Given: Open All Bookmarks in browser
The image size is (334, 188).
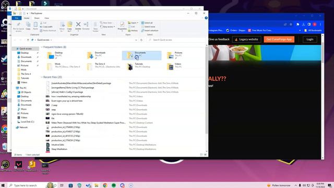Looking at the screenshot, I should click(x=313, y=30).
